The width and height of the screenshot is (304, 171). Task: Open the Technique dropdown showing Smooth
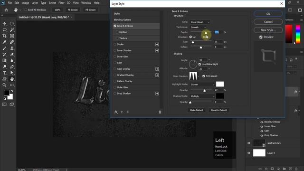pyautogui.click(x=198, y=28)
